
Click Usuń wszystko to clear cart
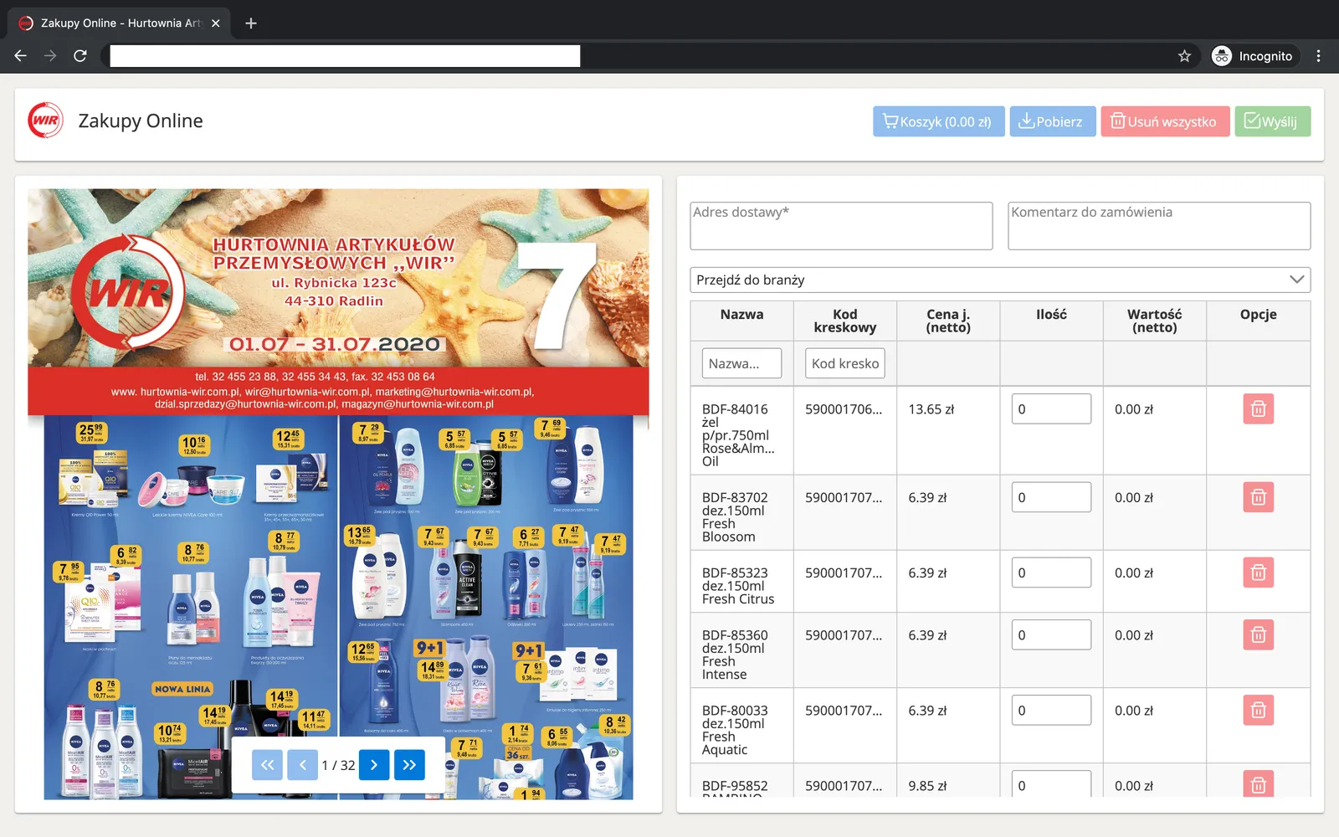[x=1165, y=121]
